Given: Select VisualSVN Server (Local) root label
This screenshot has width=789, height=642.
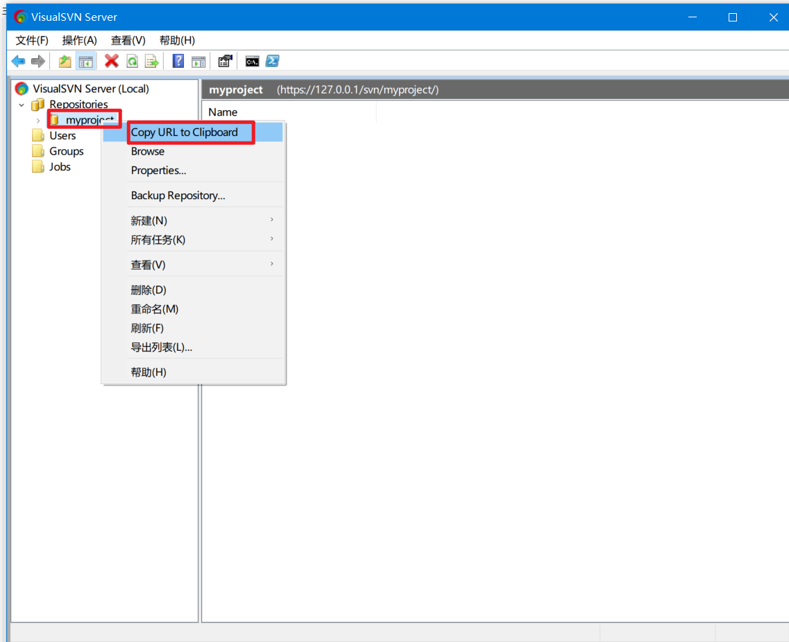Looking at the screenshot, I should (x=91, y=89).
